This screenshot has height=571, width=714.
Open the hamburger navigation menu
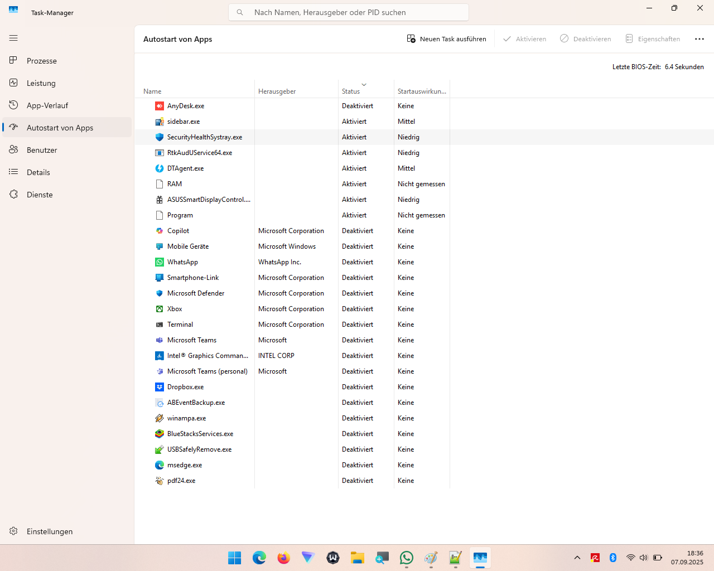pos(13,38)
